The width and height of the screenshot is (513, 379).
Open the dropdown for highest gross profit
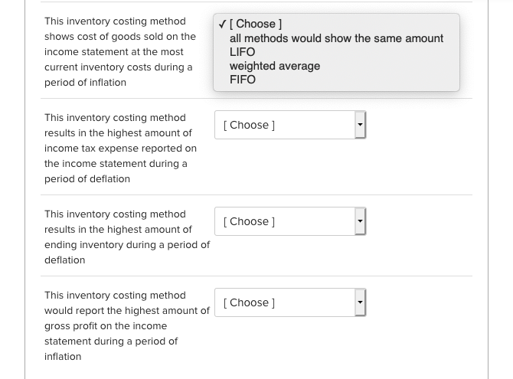[289, 302]
